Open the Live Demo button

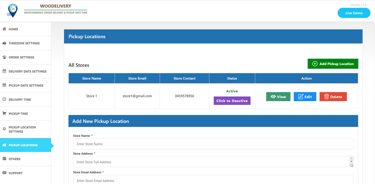pos(354,13)
